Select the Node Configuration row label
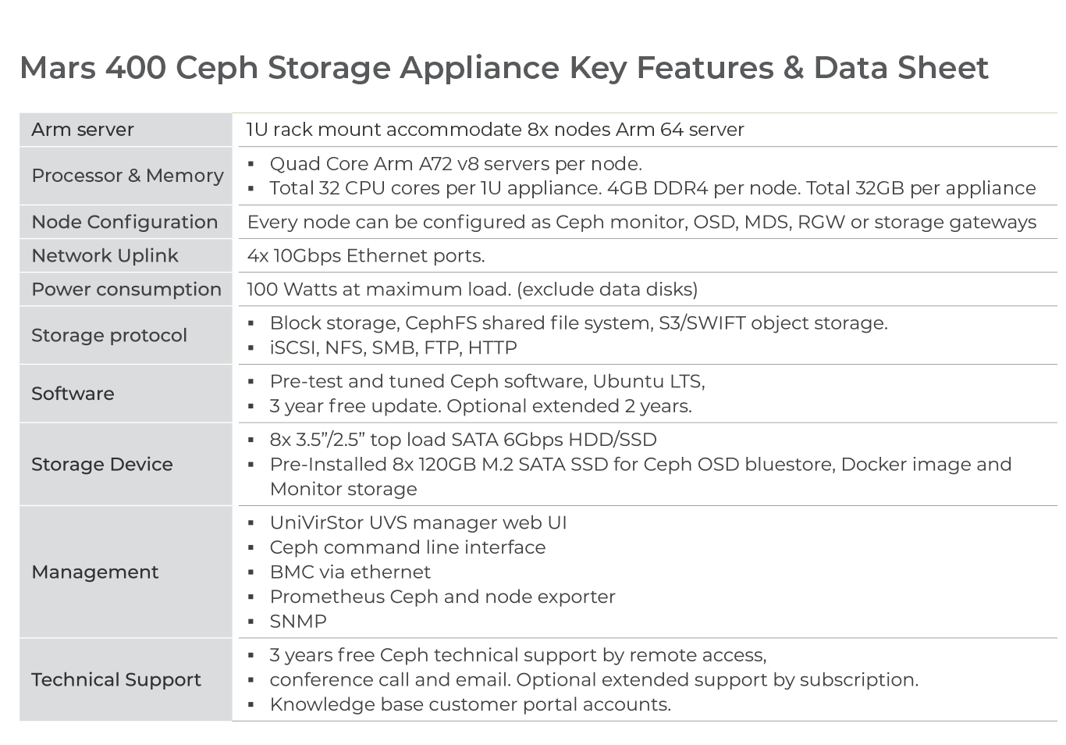1066x745 pixels. coord(125,222)
